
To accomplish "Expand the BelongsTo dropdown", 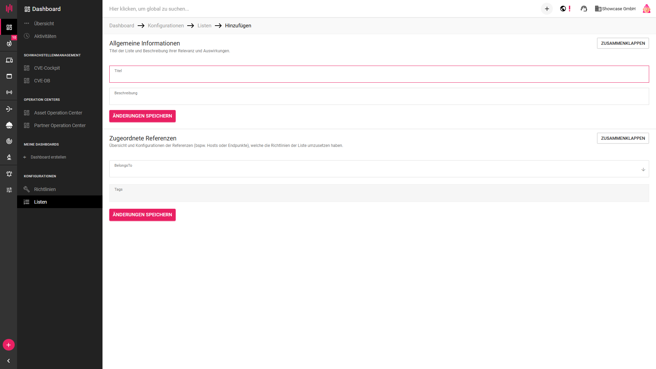I will tap(643, 169).
